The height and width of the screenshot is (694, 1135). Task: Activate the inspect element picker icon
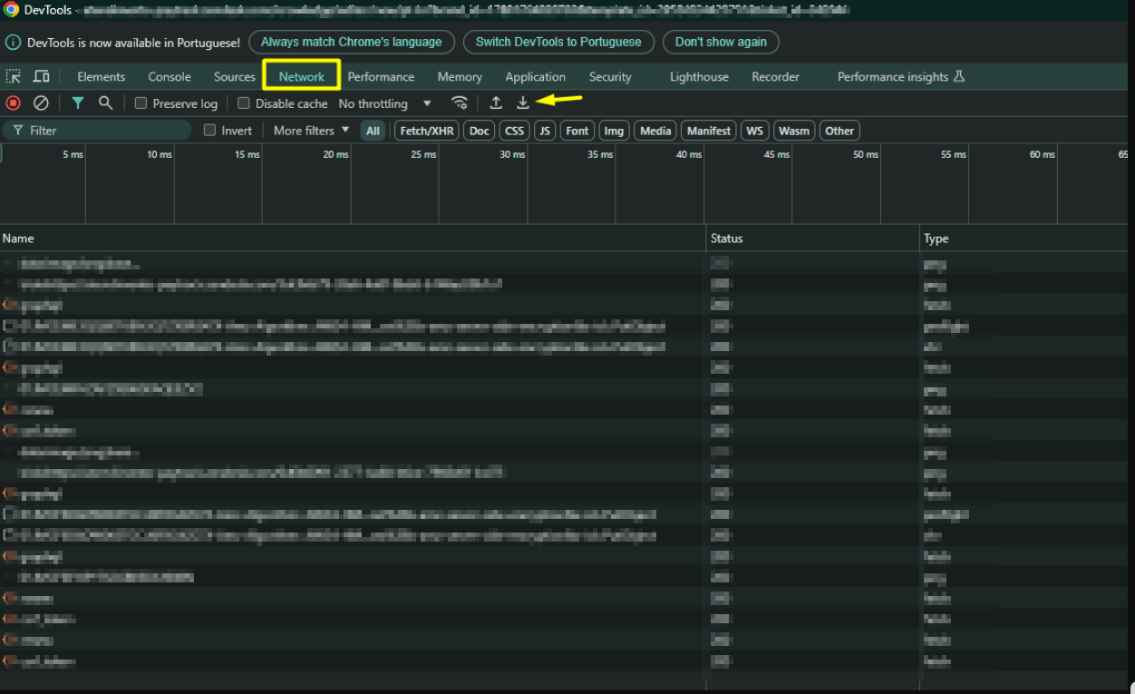pyautogui.click(x=14, y=77)
